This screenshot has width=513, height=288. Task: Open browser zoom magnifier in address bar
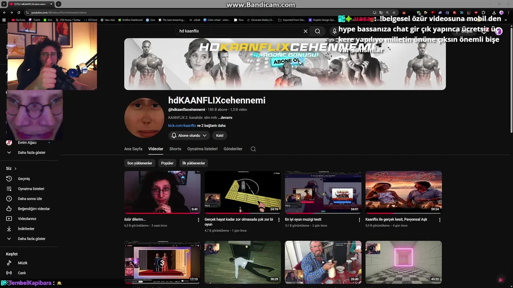pos(387,12)
